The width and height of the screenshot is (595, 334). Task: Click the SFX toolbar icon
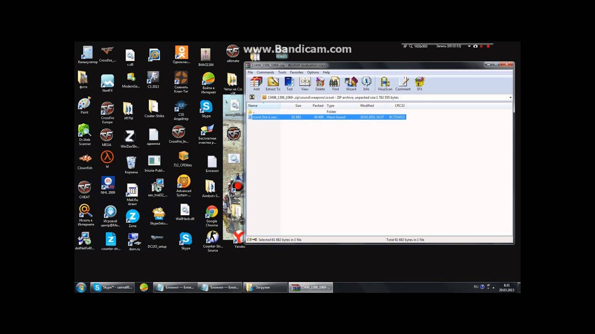[x=419, y=84]
